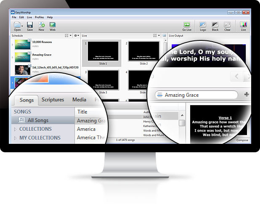Select Slide 1 in Live panel
Image resolution: width=260 pixels, height=204 pixels.
pyautogui.click(x=102, y=53)
